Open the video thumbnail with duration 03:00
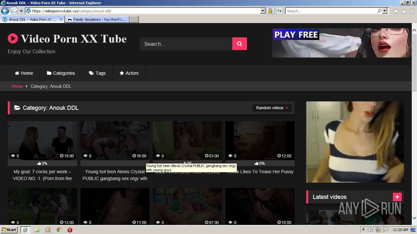 point(187,140)
